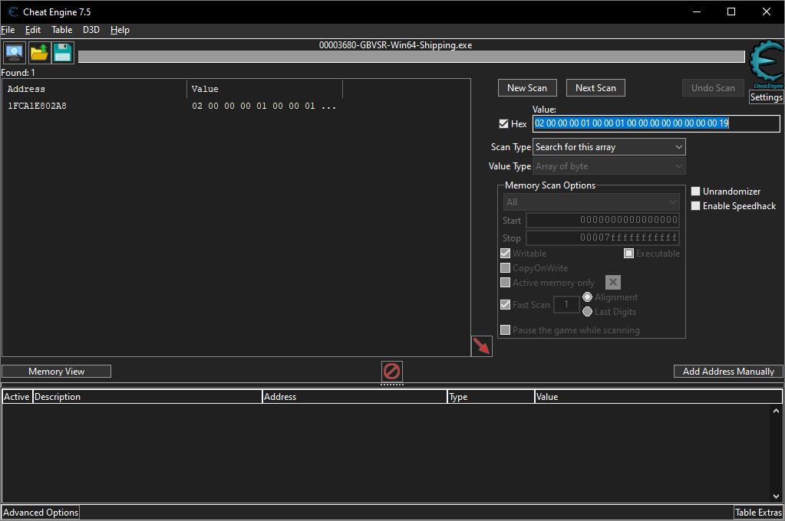Click the Next Scan button

point(595,88)
